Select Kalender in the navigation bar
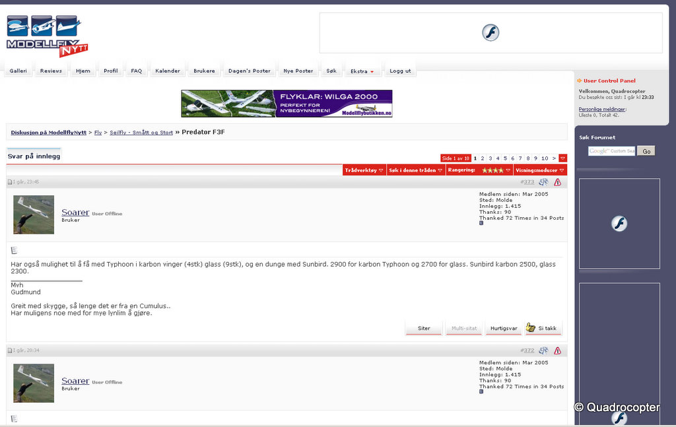Screen dimensions: 676x427 pyautogui.click(x=168, y=71)
